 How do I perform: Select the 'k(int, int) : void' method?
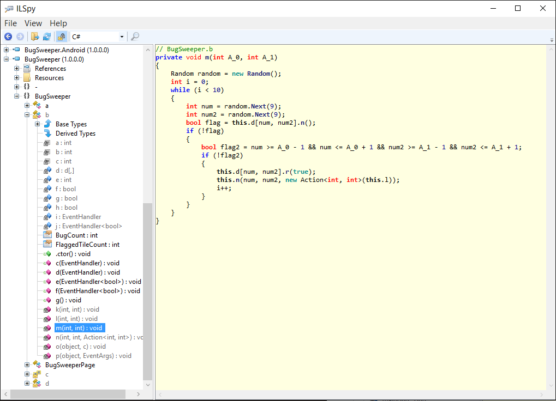coord(77,309)
